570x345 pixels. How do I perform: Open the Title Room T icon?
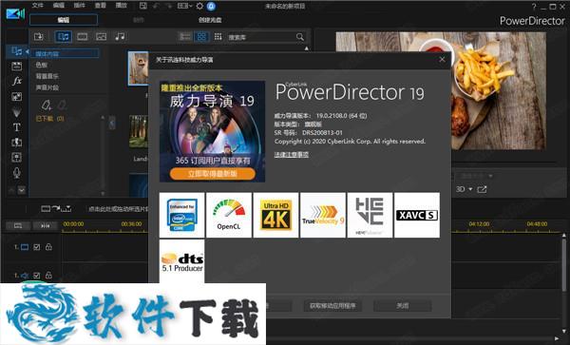pyautogui.click(x=17, y=127)
